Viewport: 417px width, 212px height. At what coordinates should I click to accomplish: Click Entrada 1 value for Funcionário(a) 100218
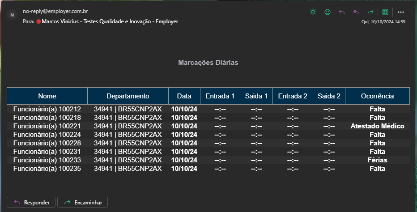tap(220, 118)
